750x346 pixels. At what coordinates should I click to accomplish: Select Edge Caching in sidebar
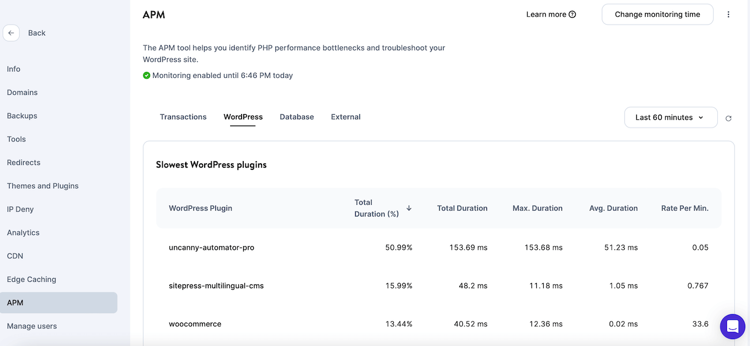click(32, 279)
